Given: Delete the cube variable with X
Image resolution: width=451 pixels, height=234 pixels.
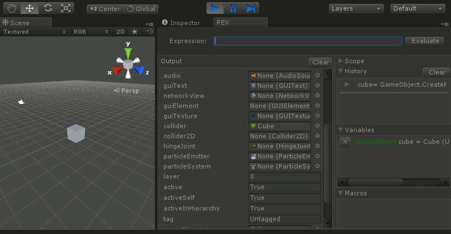Looking at the screenshot, I should click(x=345, y=142).
